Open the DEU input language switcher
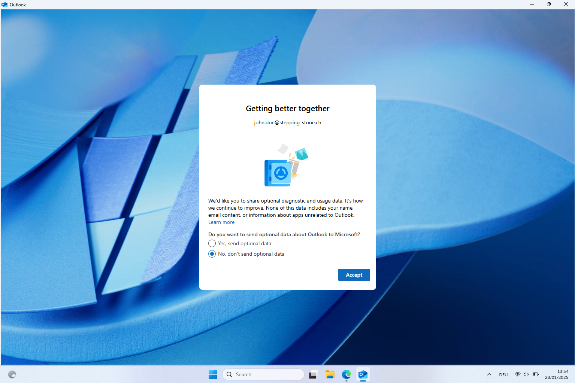The image size is (575, 383). pos(503,375)
